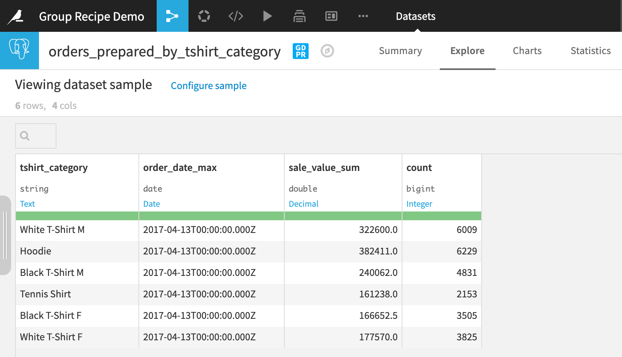Open the dashboards icon
The image size is (622, 357).
coord(331,16)
